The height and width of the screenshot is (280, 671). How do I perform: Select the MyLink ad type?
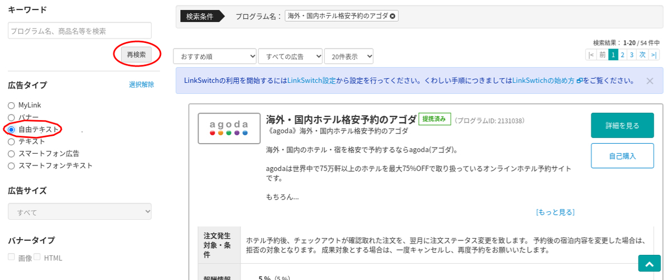click(11, 105)
